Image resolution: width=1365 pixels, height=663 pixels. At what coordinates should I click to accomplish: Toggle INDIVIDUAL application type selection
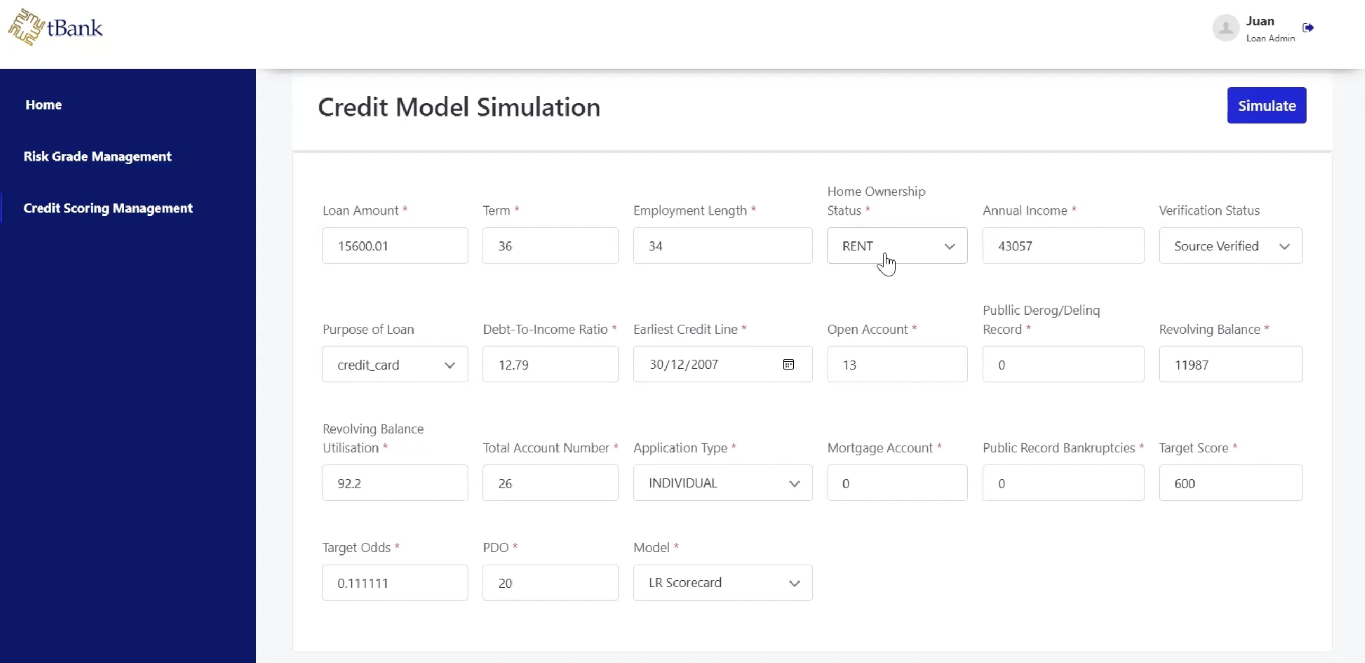(723, 482)
